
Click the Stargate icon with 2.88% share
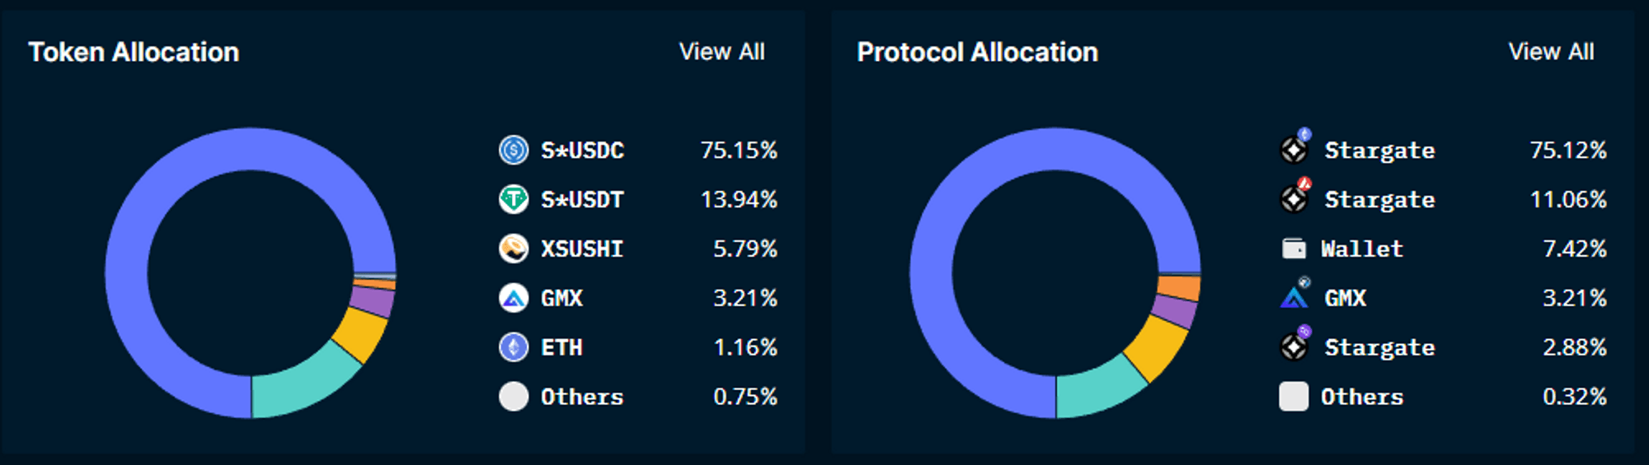point(1295,344)
